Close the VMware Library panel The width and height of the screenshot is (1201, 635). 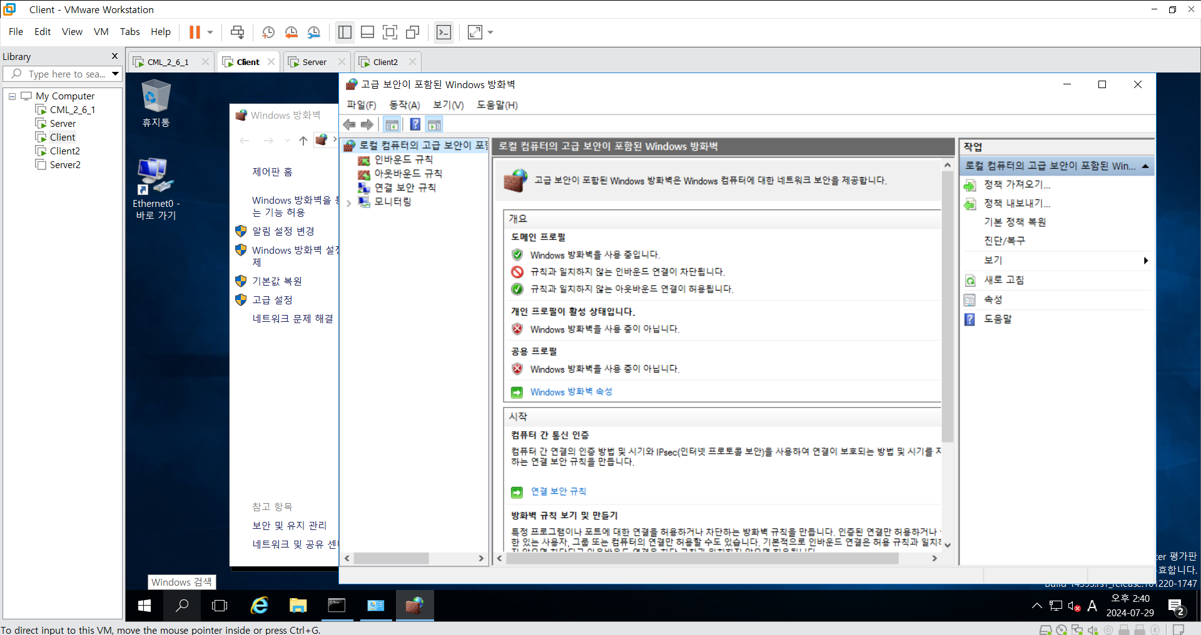point(114,56)
